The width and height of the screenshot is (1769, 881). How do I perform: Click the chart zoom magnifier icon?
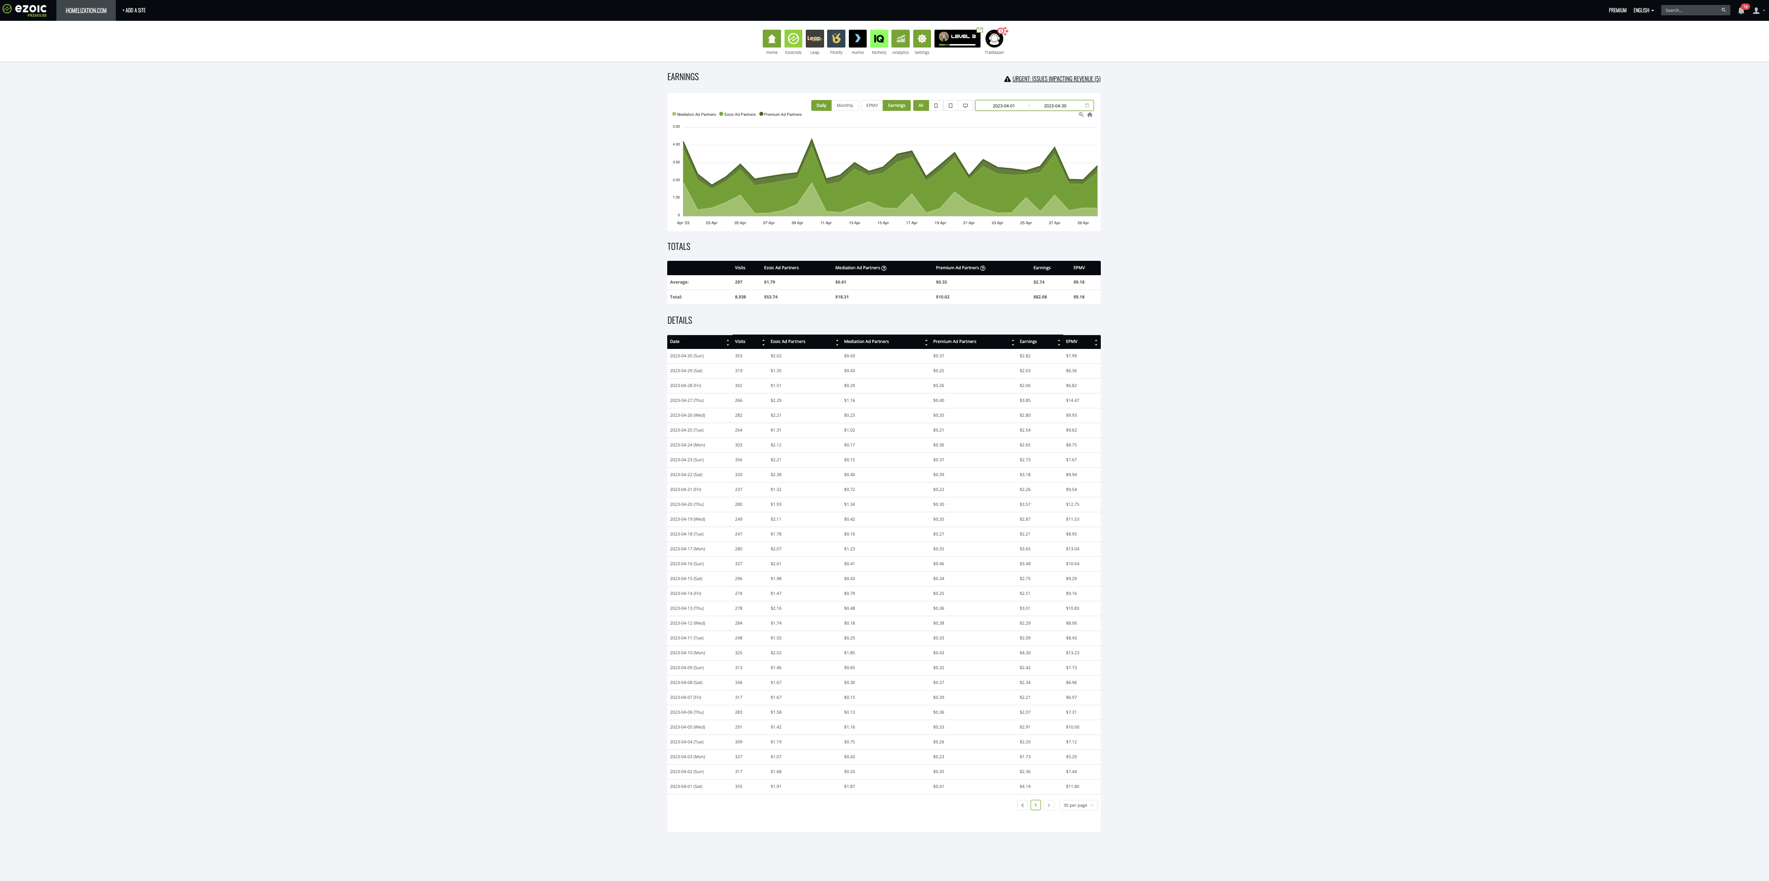[x=1080, y=115]
